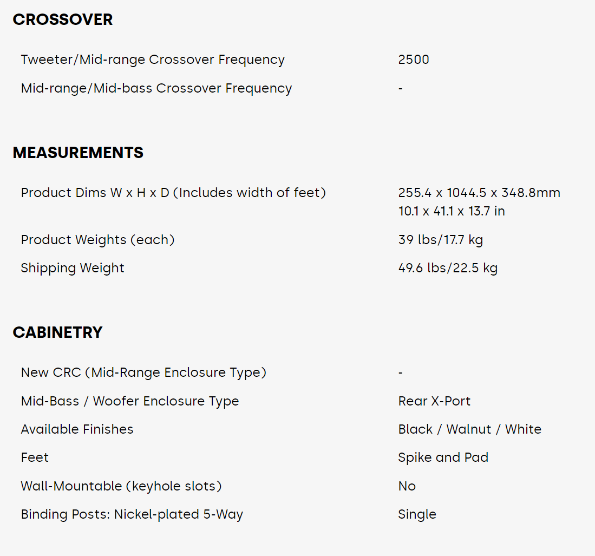Click the 39 lbs/17.7 kg weight value
595x556 pixels.
tap(441, 240)
